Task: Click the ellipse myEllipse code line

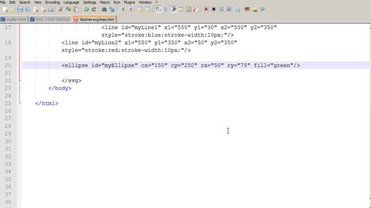Action: coord(181,65)
